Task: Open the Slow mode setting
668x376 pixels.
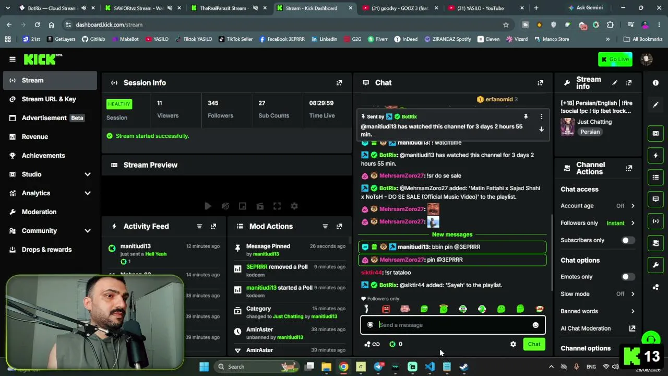Action: point(598,294)
